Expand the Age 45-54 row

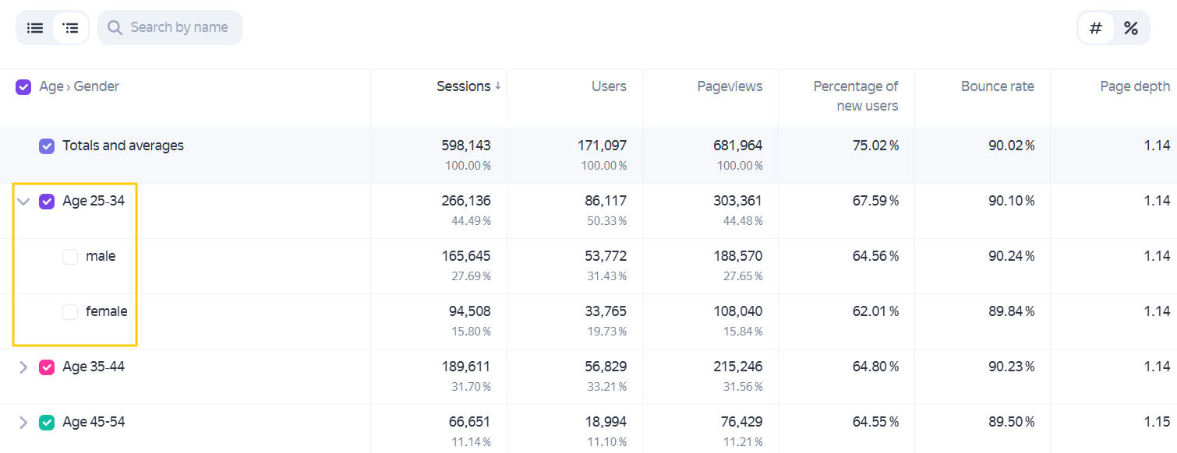23,423
